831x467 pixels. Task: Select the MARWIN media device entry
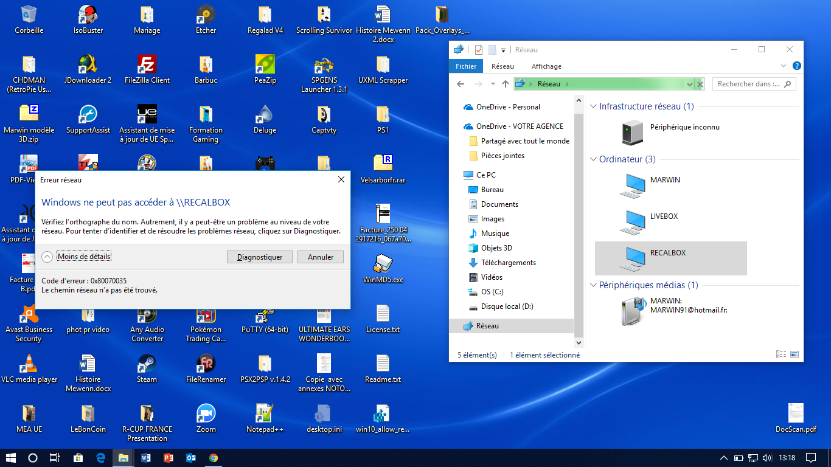pyautogui.click(x=673, y=311)
